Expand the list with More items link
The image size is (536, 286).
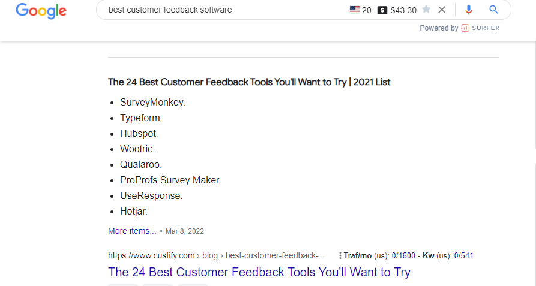(x=132, y=231)
